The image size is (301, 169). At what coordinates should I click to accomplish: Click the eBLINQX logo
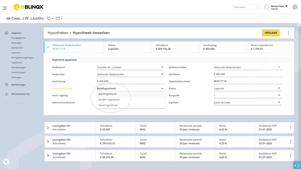(28, 7)
